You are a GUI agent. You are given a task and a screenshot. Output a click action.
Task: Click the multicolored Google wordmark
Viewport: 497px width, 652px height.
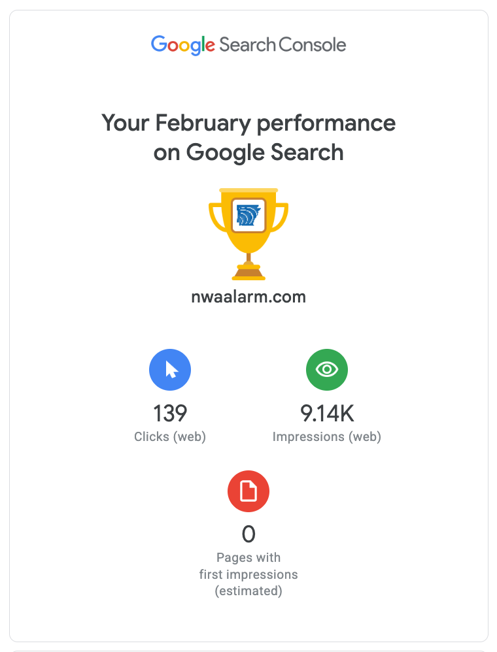(x=183, y=45)
